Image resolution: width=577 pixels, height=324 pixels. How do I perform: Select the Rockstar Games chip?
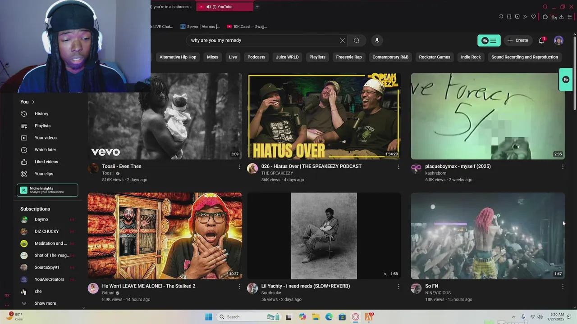point(435,57)
